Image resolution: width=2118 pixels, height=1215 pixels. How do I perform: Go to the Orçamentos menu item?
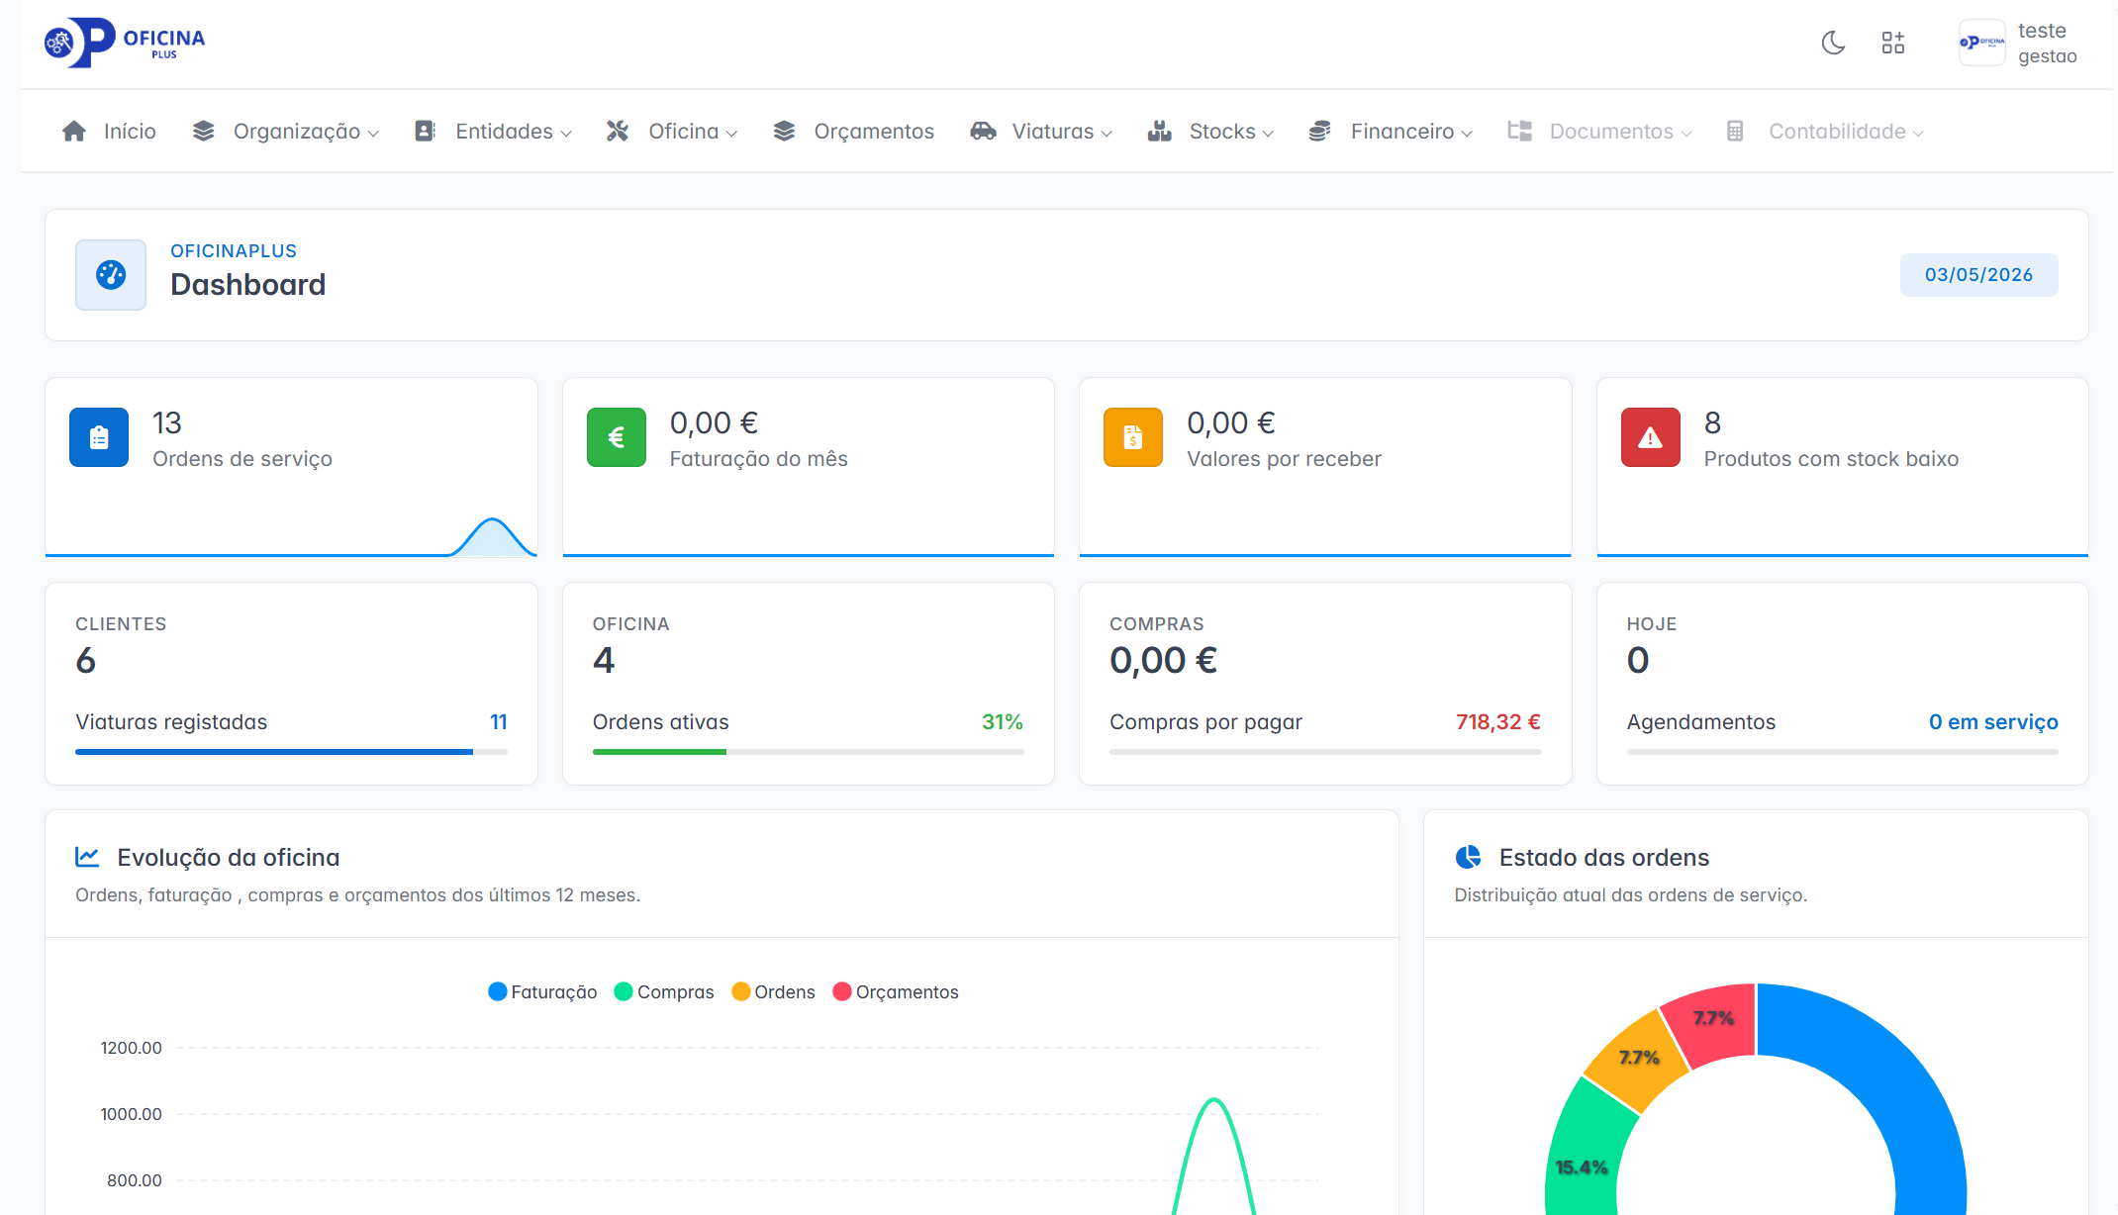pos(874,132)
